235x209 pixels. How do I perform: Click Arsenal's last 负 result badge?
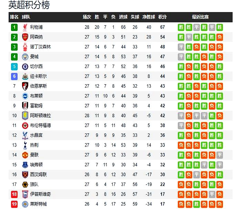[x=219, y=37]
